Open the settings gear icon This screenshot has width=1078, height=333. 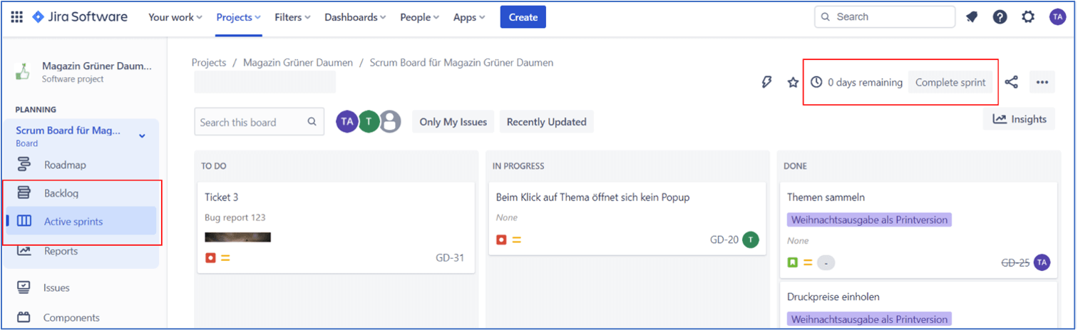coord(1028,17)
